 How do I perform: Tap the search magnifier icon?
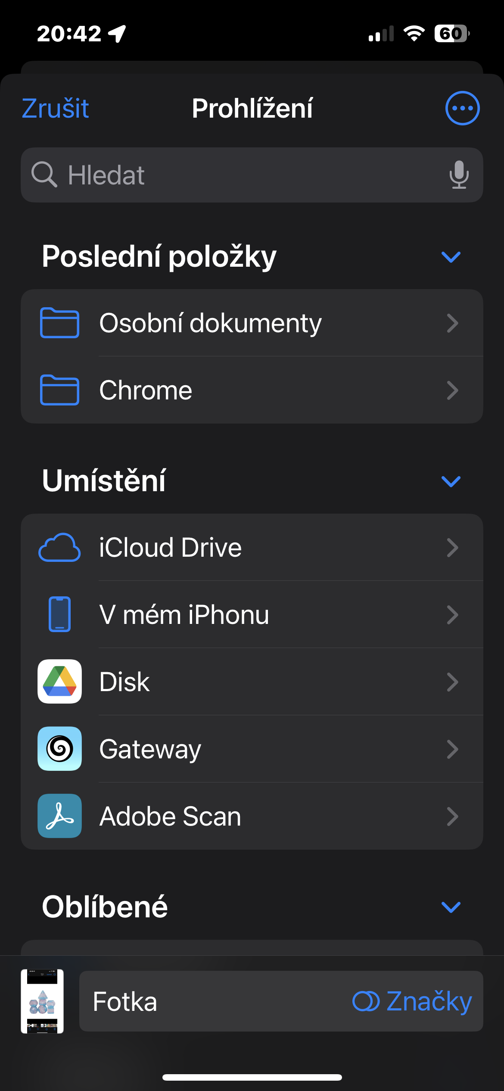click(x=44, y=175)
